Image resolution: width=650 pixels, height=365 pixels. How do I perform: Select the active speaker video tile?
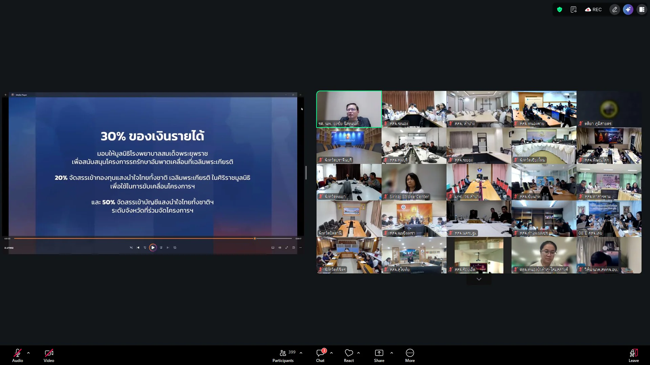(x=349, y=109)
